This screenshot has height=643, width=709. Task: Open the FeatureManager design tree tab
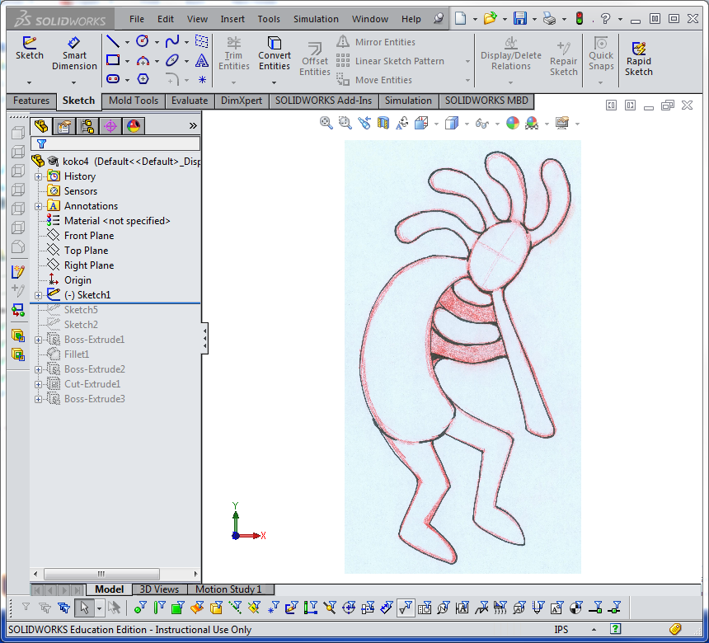[x=41, y=125]
